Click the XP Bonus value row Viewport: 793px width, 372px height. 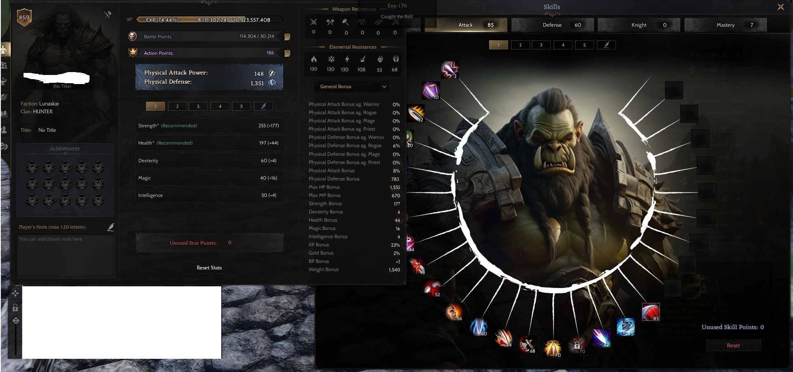(x=354, y=245)
